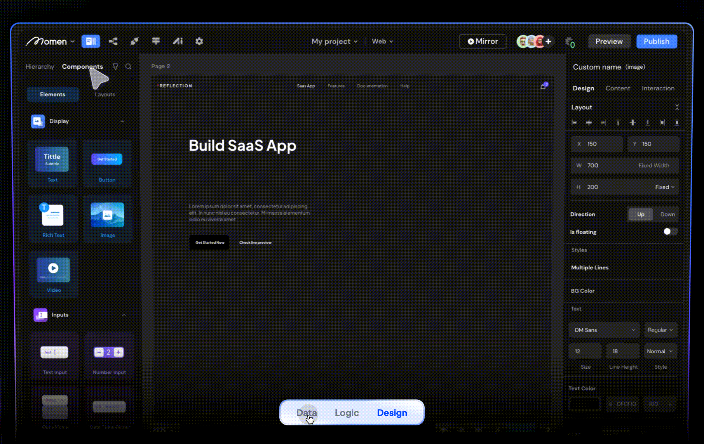The height and width of the screenshot is (444, 704).
Task: Select the Video component icon
Action: [53, 269]
